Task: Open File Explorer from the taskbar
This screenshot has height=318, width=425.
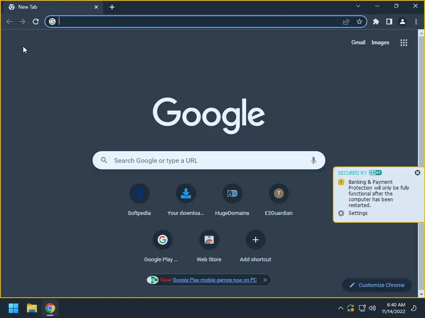Action: [32, 308]
